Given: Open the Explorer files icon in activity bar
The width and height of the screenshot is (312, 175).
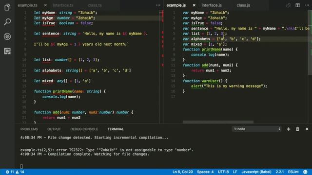Looking at the screenshot, I should point(7,7).
